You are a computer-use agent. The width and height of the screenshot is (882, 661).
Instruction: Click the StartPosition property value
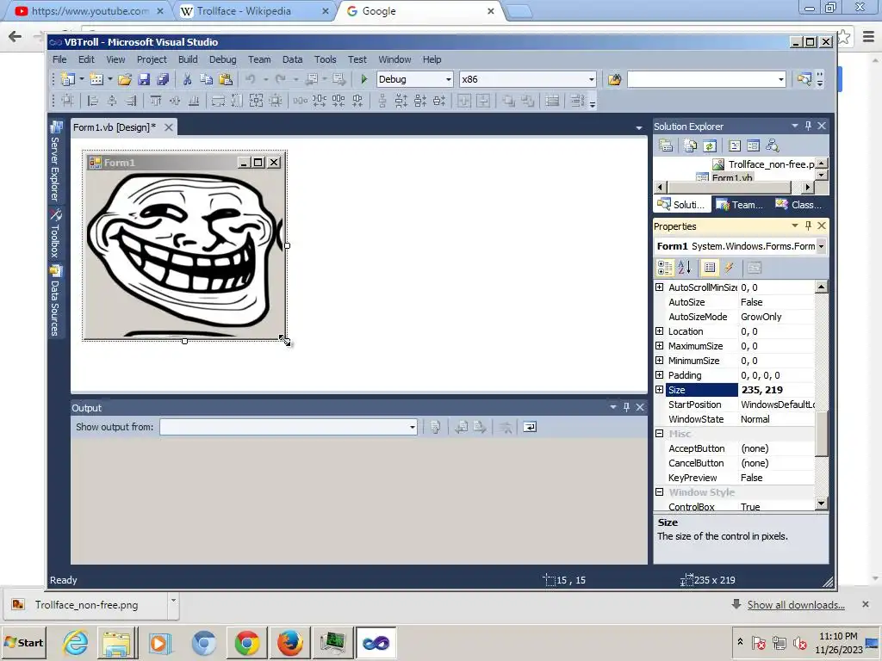[777, 405]
